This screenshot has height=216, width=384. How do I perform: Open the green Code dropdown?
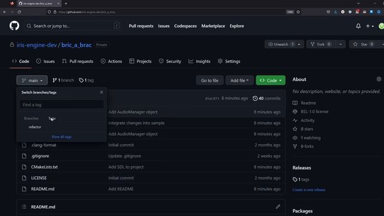click(x=271, y=80)
